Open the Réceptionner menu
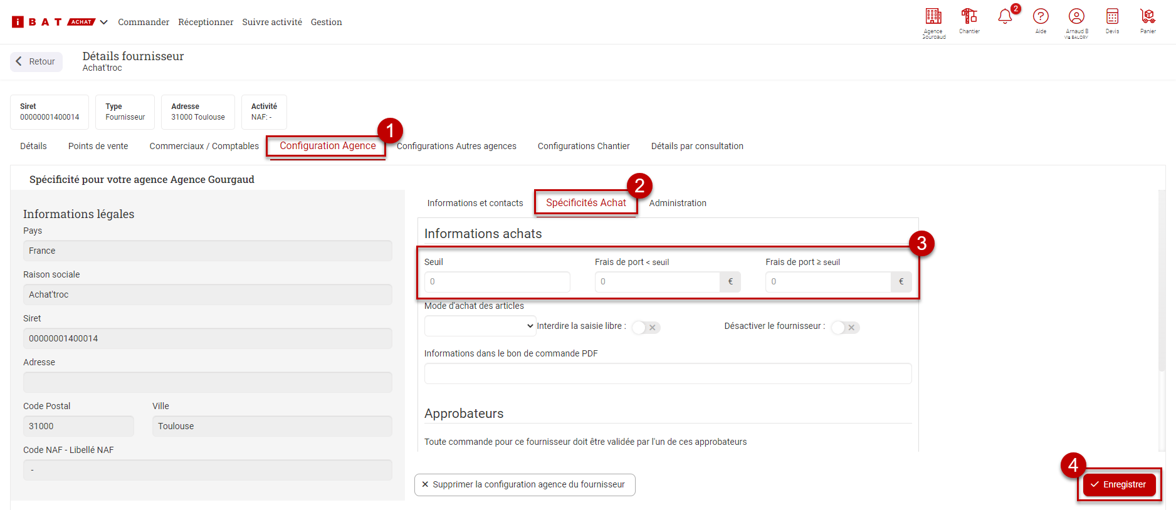Image resolution: width=1176 pixels, height=510 pixels. 206,22
